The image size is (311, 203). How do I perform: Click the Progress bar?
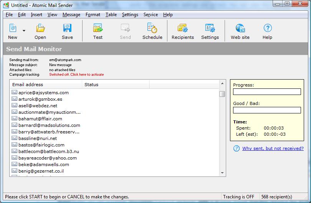(267, 92)
